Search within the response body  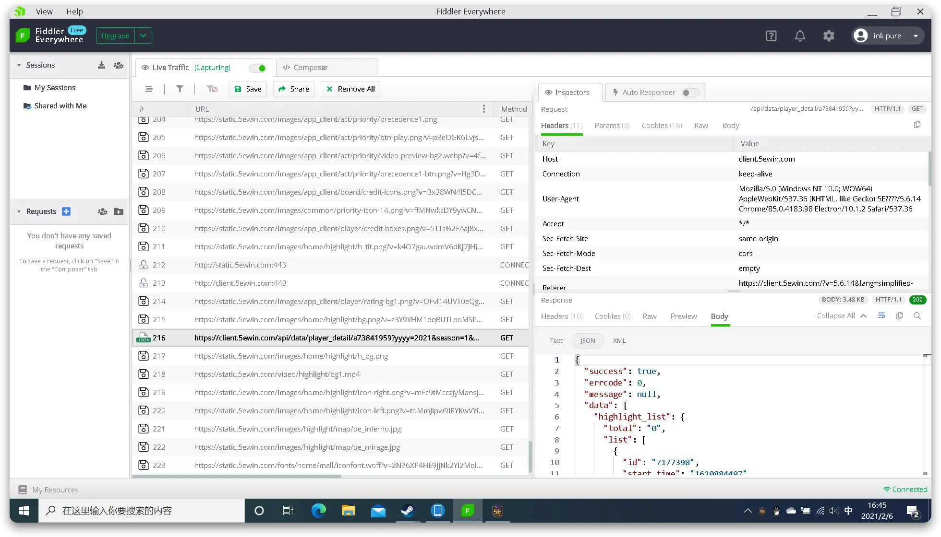coord(917,316)
